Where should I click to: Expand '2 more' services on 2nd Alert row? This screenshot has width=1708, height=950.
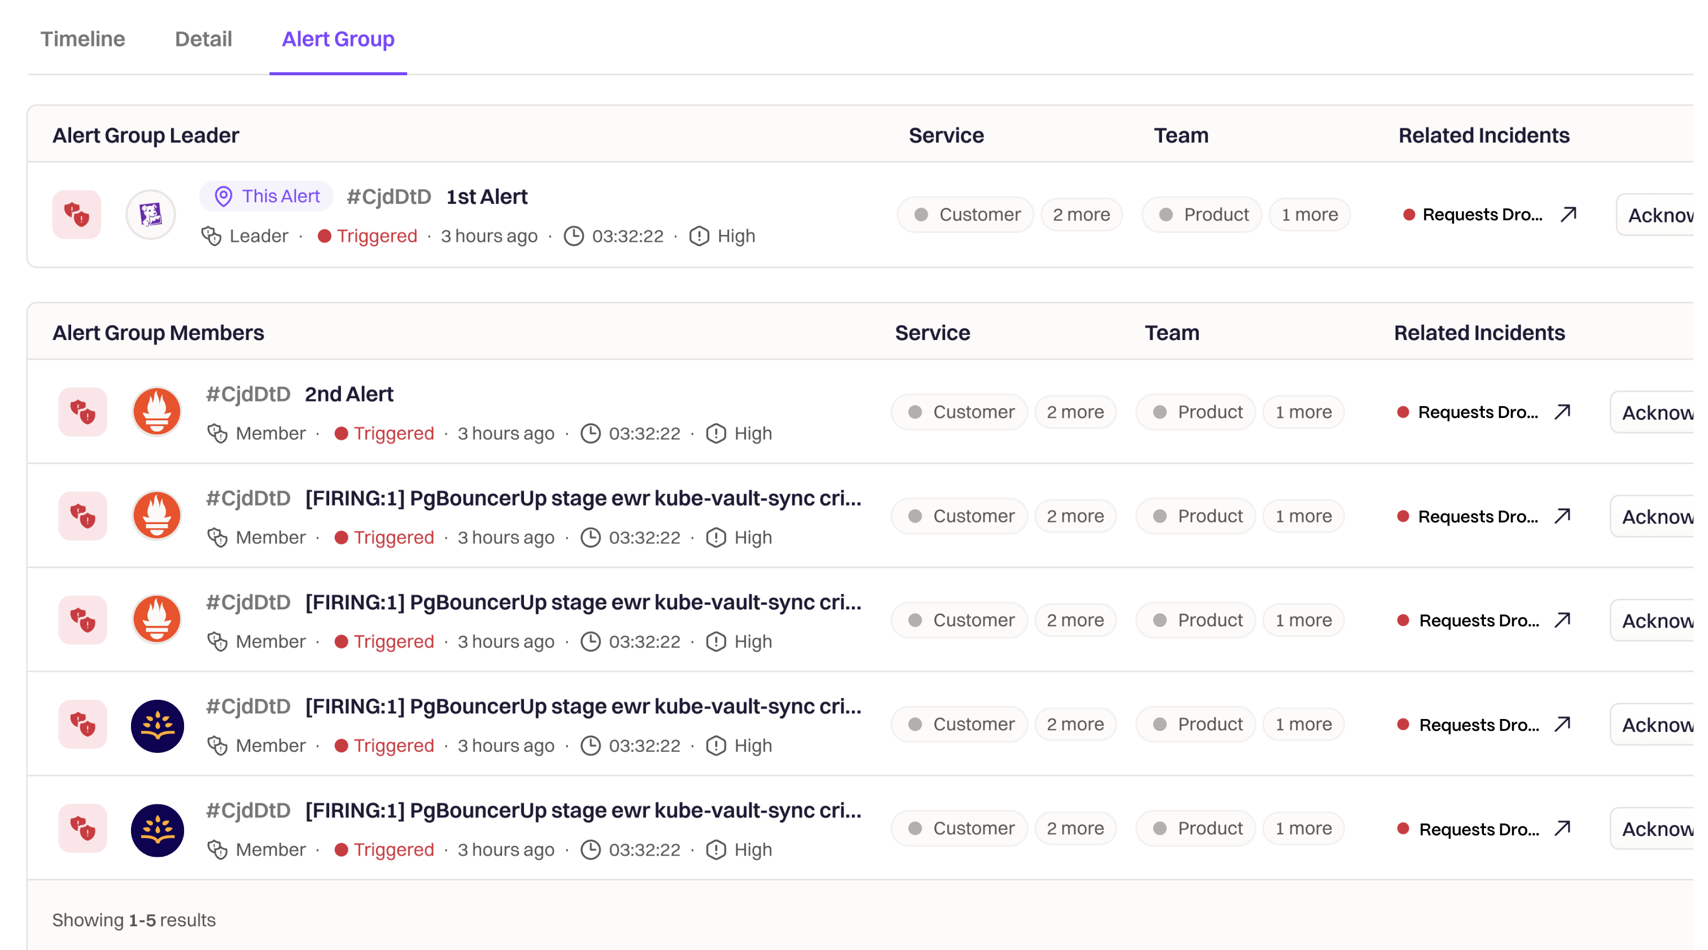point(1075,411)
